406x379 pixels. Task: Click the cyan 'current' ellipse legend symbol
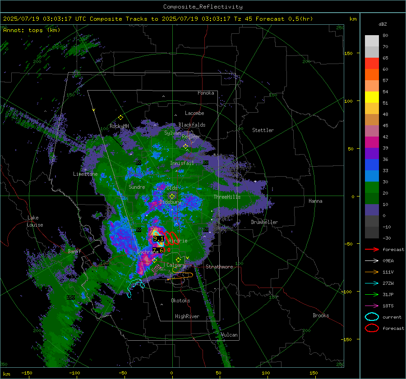point(372,317)
